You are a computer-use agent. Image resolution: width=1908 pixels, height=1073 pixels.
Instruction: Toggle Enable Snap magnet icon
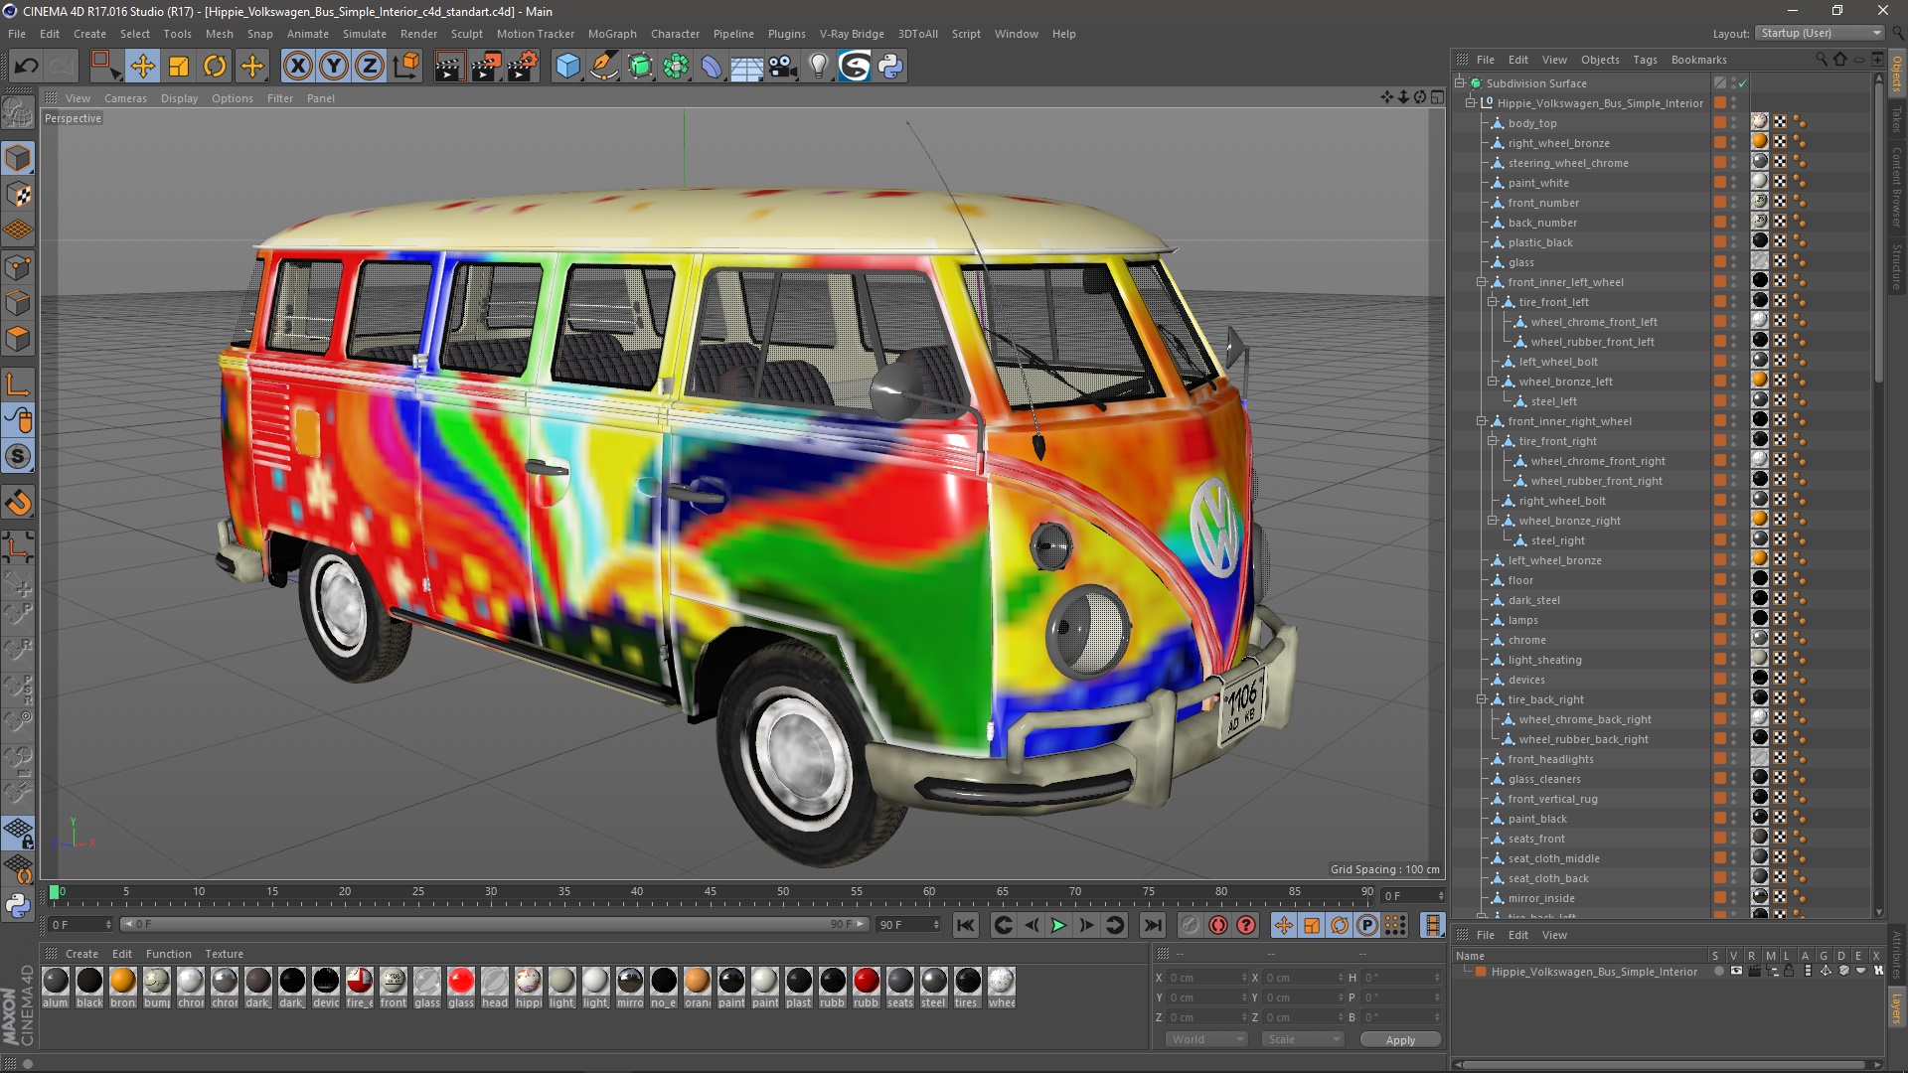click(18, 502)
